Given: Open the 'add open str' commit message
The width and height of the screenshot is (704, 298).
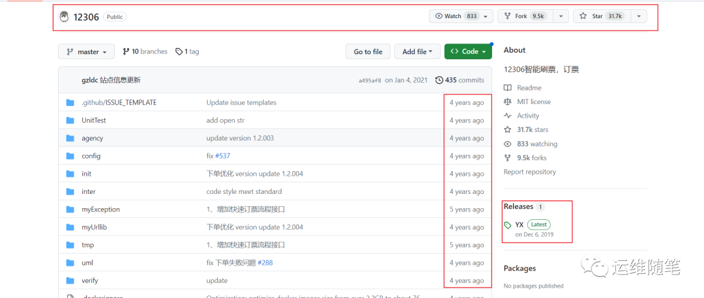Looking at the screenshot, I should (x=226, y=120).
